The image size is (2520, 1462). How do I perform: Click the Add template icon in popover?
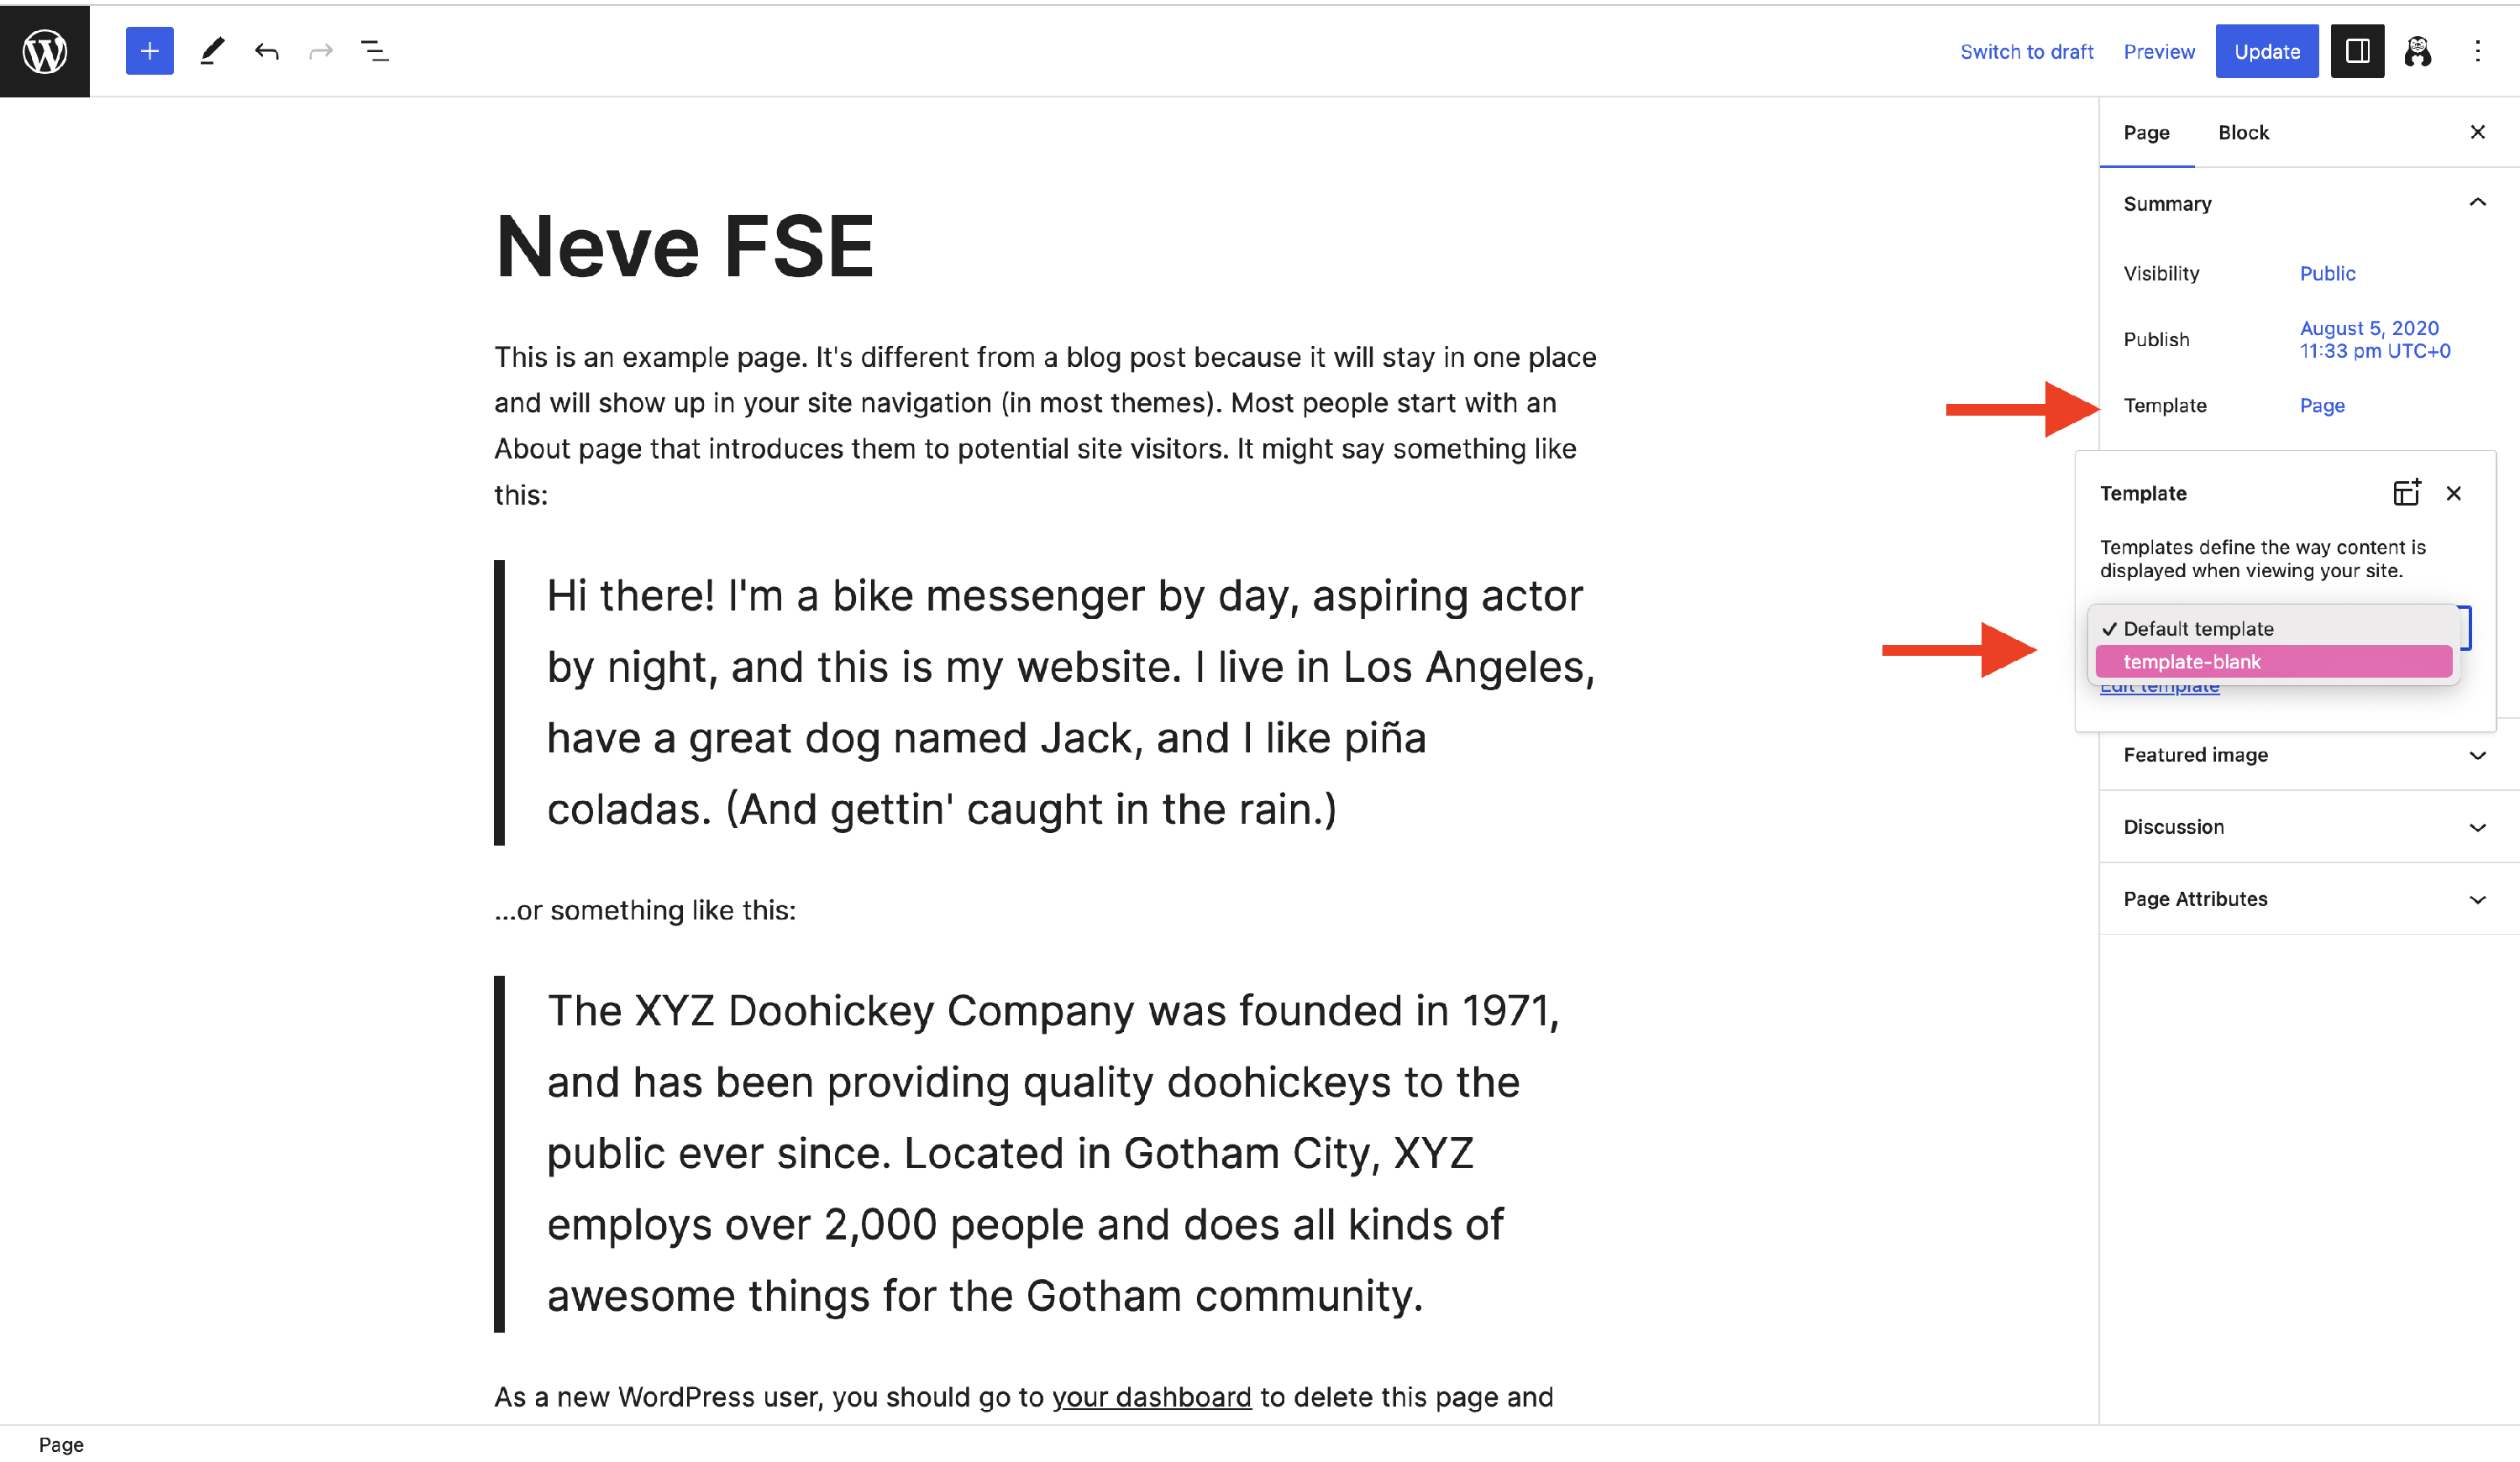pyautogui.click(x=2406, y=493)
